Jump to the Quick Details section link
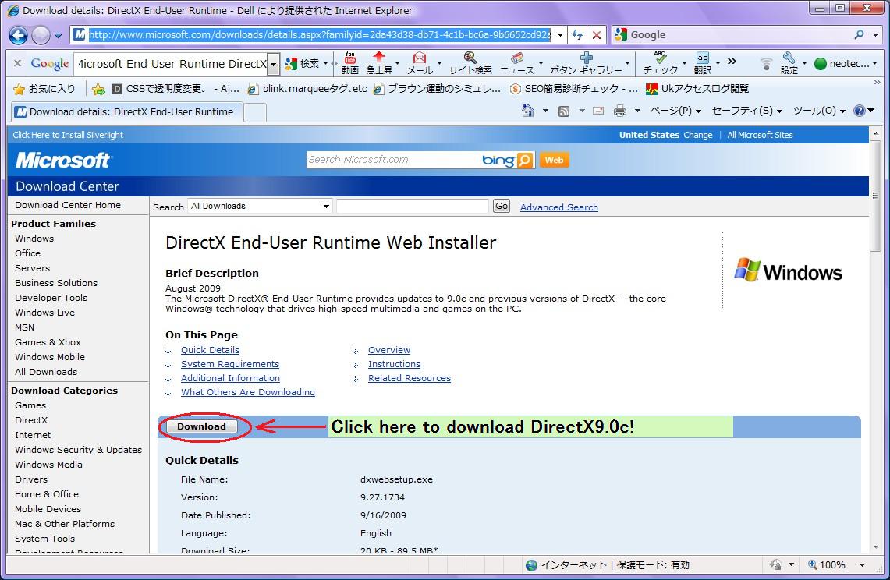 click(x=210, y=350)
